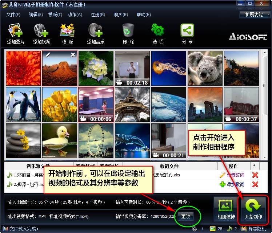Expand the 扩展功能 dropdown

pos(254,15)
